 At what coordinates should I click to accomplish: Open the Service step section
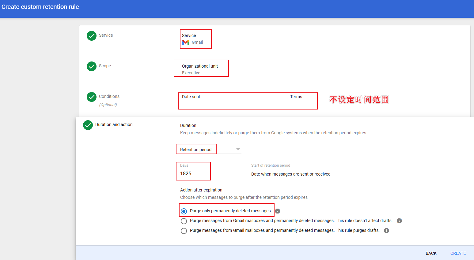coord(106,35)
